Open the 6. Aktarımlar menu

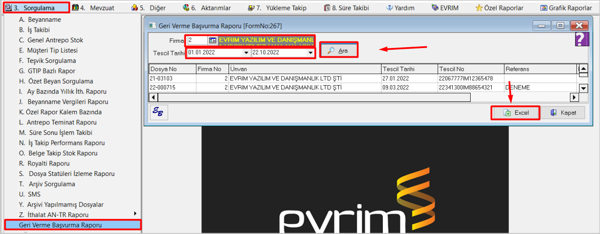tap(206, 8)
